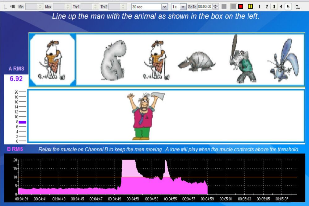Select the armadillo animal picture
309x206 pixels.
click(x=197, y=62)
